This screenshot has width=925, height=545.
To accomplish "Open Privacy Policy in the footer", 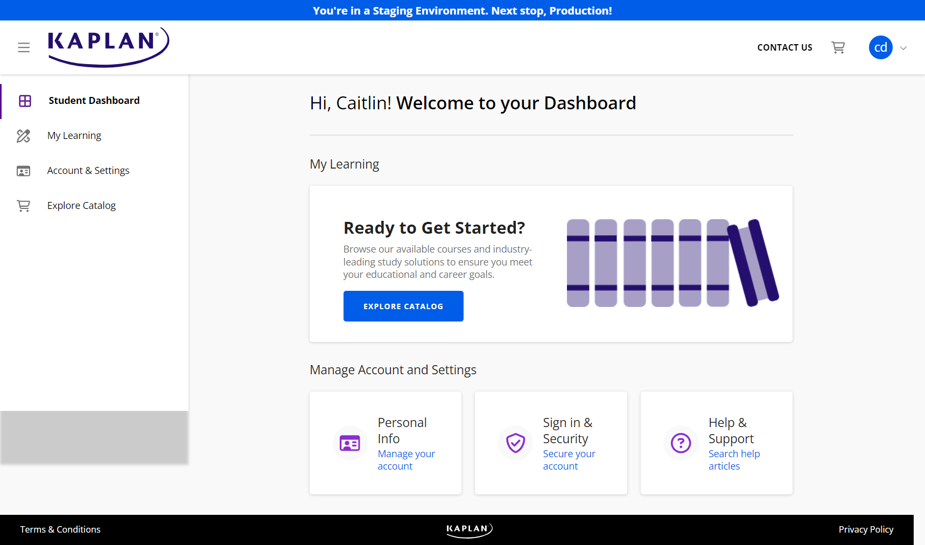I will (x=866, y=529).
